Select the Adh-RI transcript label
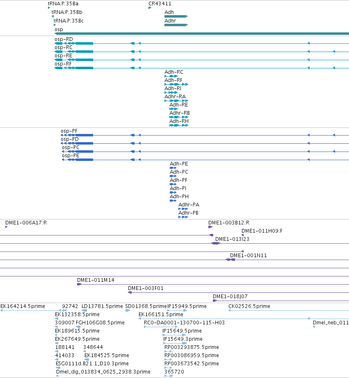Image resolution: width=349 pixels, height=378 pixels. pyautogui.click(x=173, y=88)
